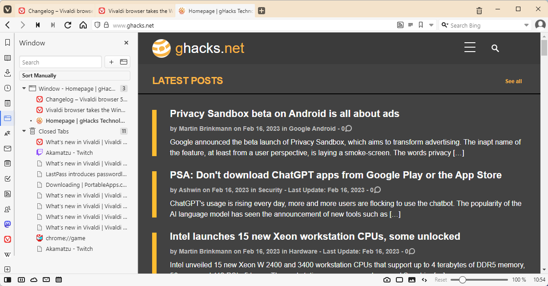The width and height of the screenshot is (548, 286).
Task: Open the Mastodon web panel
Action: [8, 224]
